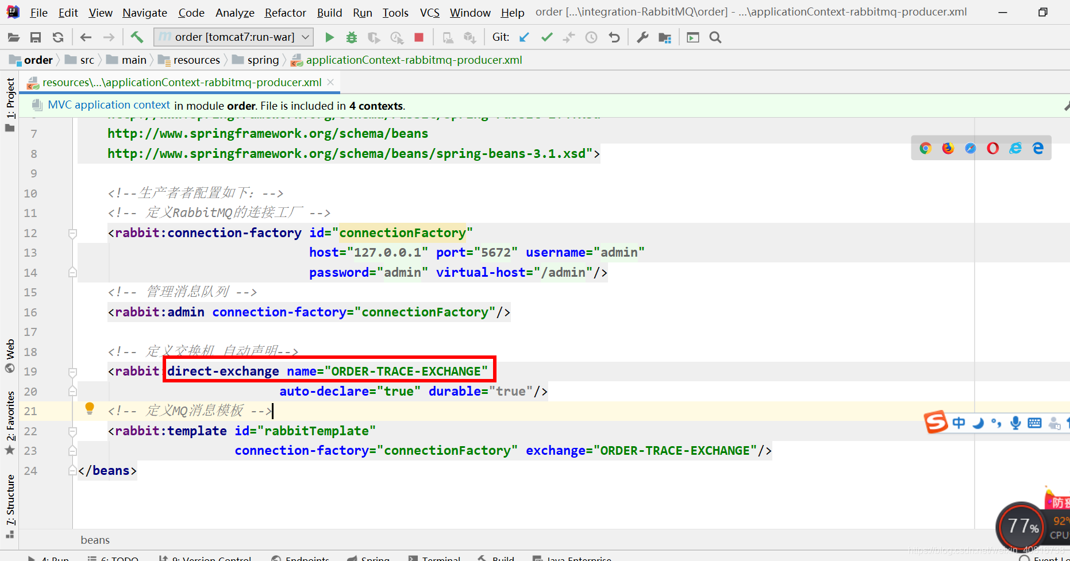
Task: Open file in Edge browser icon
Action: tap(1038, 148)
